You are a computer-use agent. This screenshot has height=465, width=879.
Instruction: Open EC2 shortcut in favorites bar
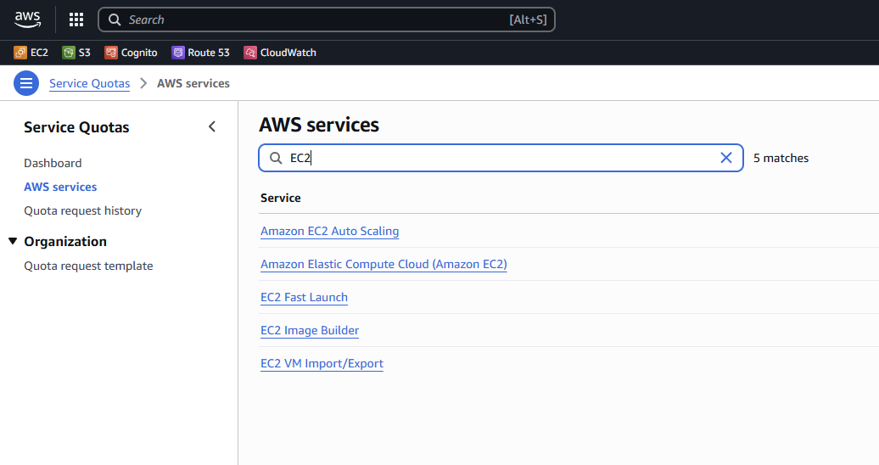[31, 53]
